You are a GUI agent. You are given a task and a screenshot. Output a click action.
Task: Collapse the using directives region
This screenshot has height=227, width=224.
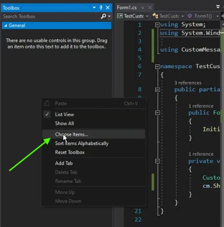coord(157,25)
